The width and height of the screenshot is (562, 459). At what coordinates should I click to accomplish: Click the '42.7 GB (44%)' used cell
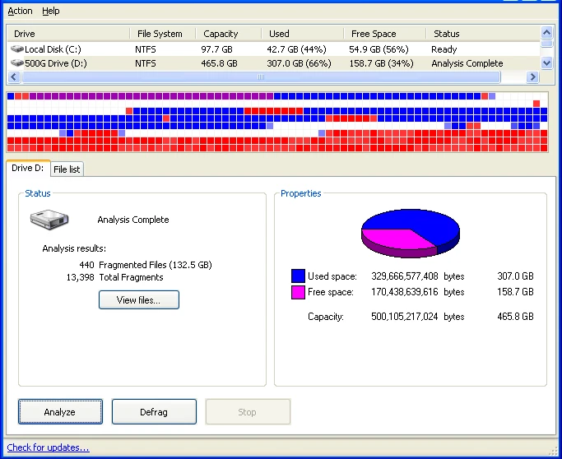click(x=296, y=49)
